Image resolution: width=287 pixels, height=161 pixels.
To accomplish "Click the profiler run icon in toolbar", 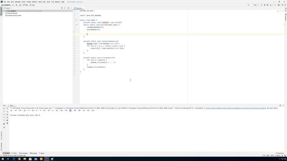I will pyautogui.click(x=271, y=5).
